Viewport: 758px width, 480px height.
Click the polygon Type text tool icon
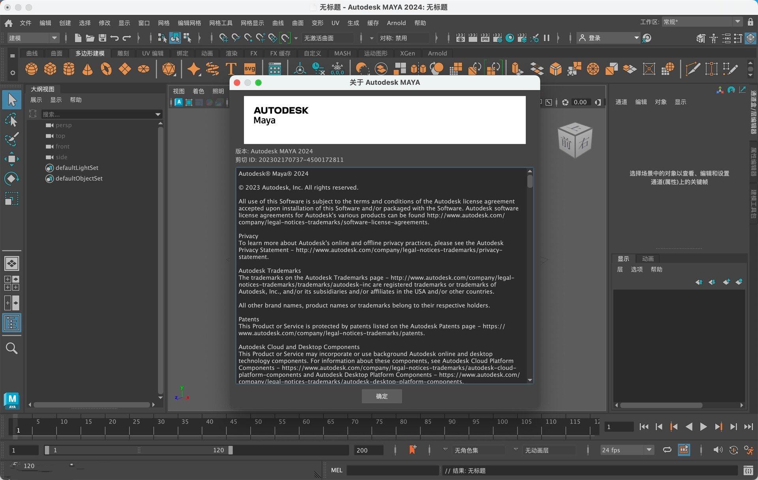pos(231,69)
